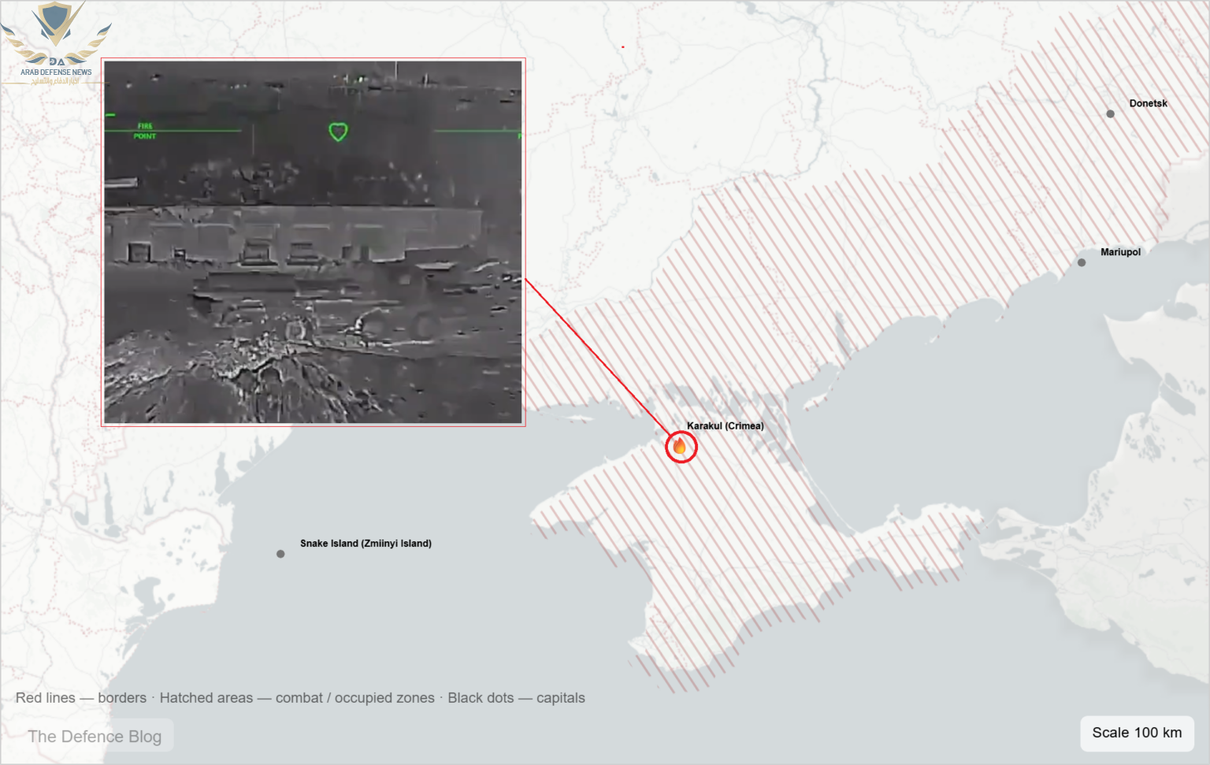
Task: Click the map legend text line
Action: pos(300,698)
